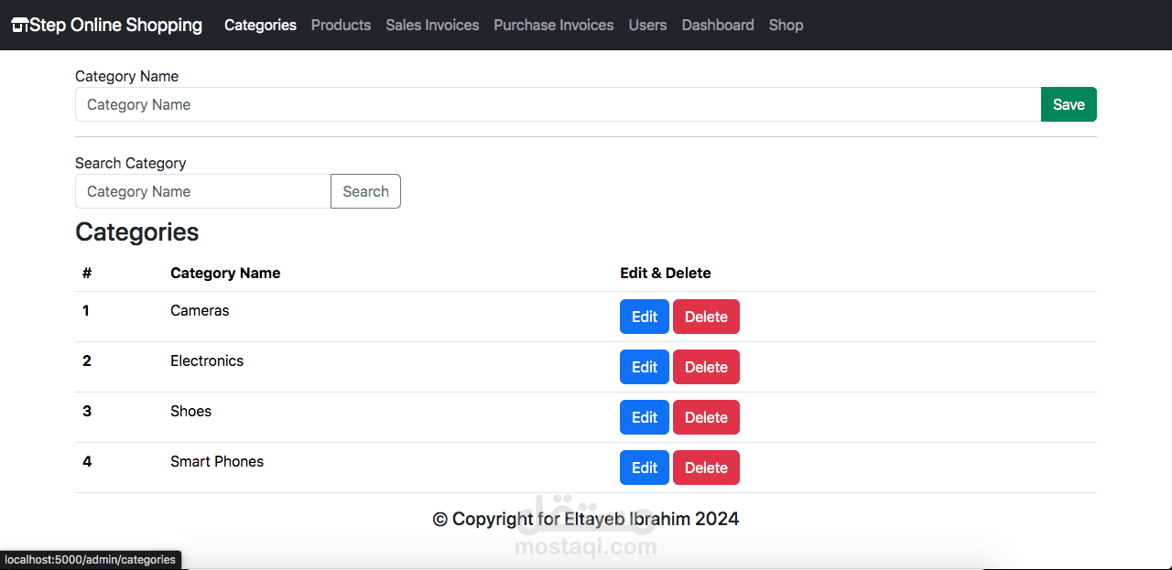
Task: Delete the Electronics category
Action: coord(706,367)
